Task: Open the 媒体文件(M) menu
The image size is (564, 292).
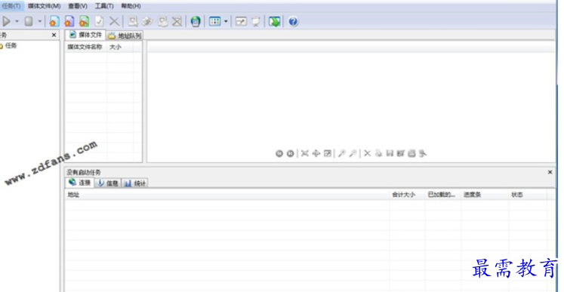Action: (45, 6)
